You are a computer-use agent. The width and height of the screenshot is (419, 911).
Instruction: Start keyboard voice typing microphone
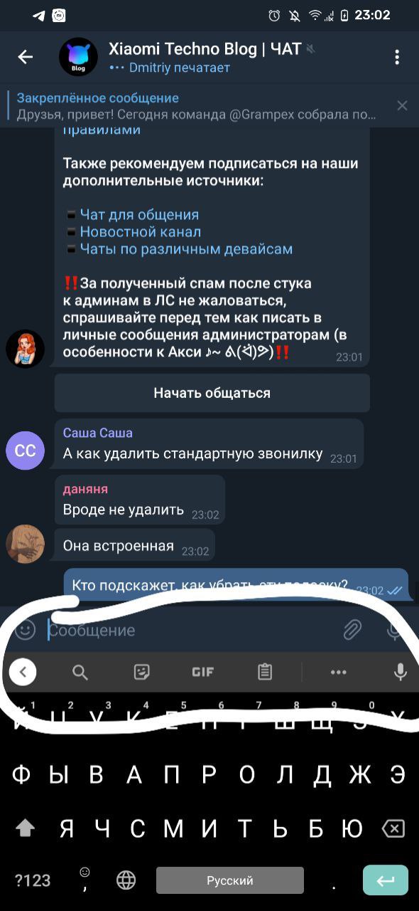pos(401,672)
